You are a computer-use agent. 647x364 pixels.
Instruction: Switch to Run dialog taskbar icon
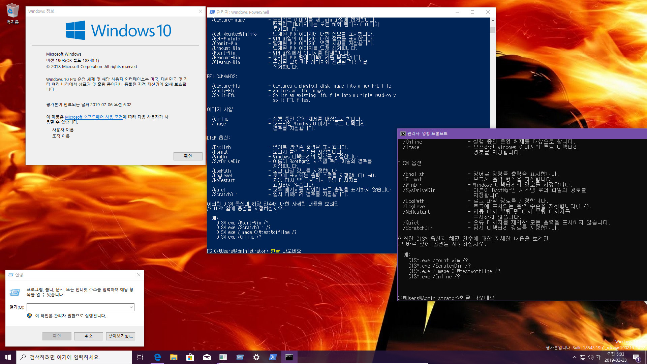coord(240,357)
